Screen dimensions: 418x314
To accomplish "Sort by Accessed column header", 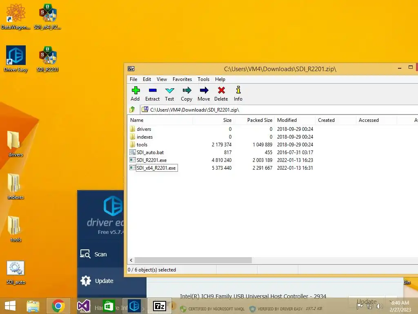I will [x=376, y=120].
